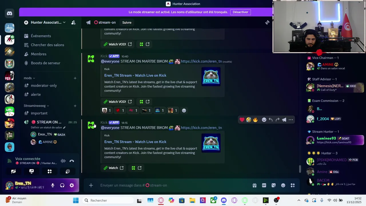The width and height of the screenshot is (366, 206).
Task: Open Discord from Windows taskbar
Action: [224, 200]
